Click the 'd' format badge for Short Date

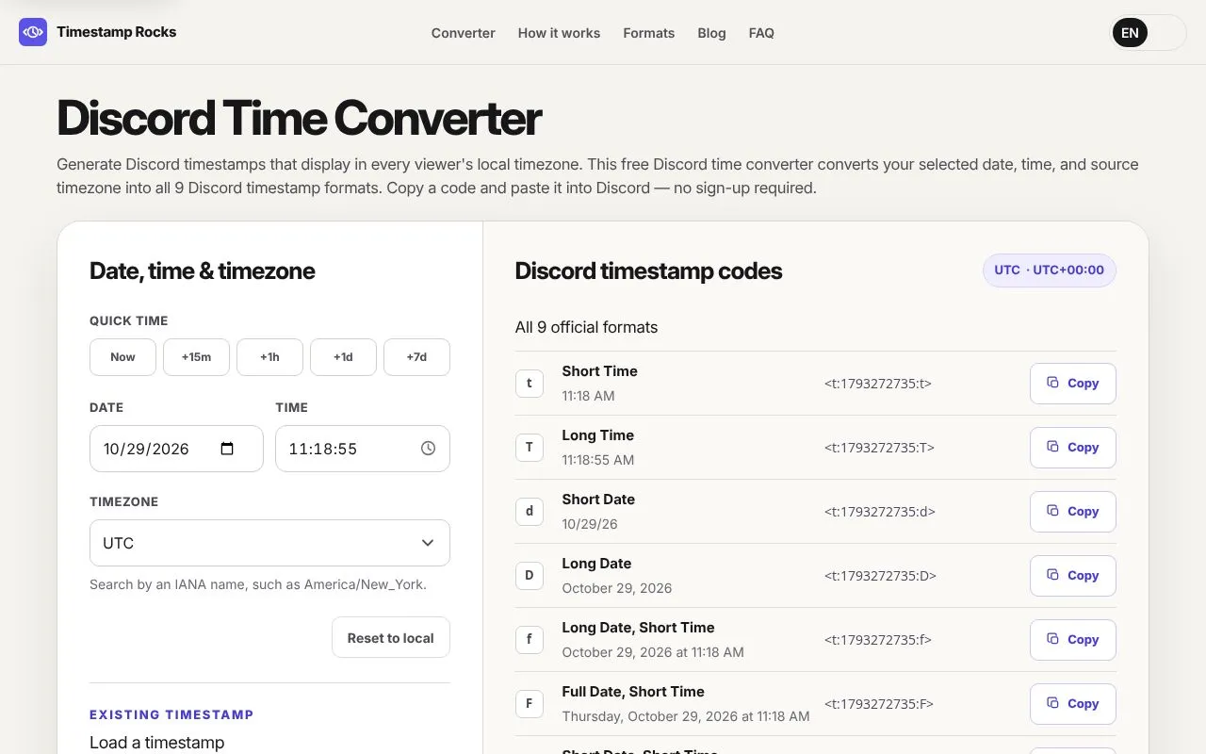point(530,512)
